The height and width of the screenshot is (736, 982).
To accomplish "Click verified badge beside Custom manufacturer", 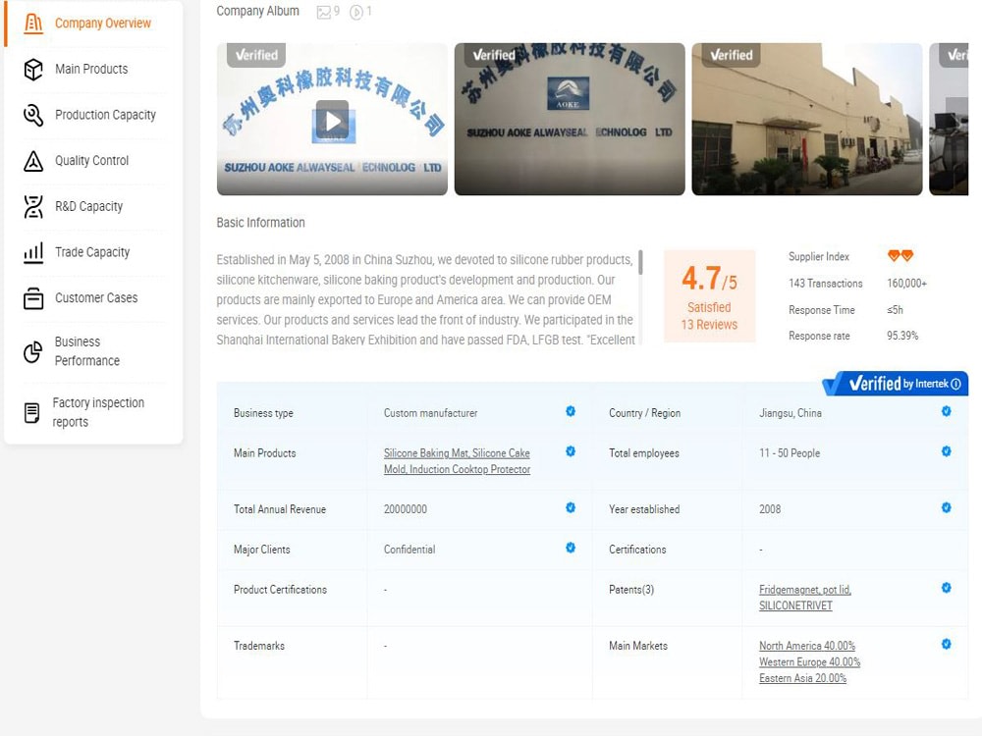I will 571,411.
